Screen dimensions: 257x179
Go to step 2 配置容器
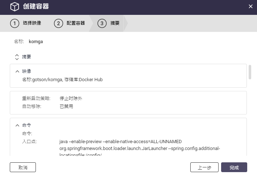pyautogui.click(x=70, y=23)
